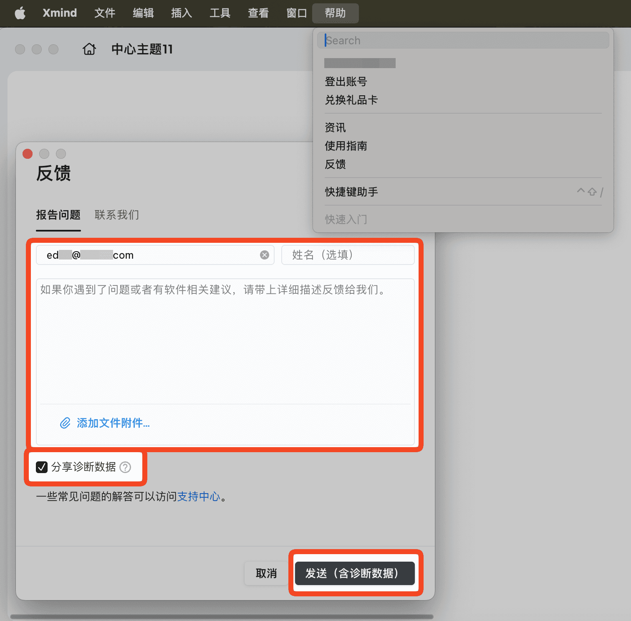Click the 姓名（选填）name field
This screenshot has height=621, width=631.
pos(348,255)
